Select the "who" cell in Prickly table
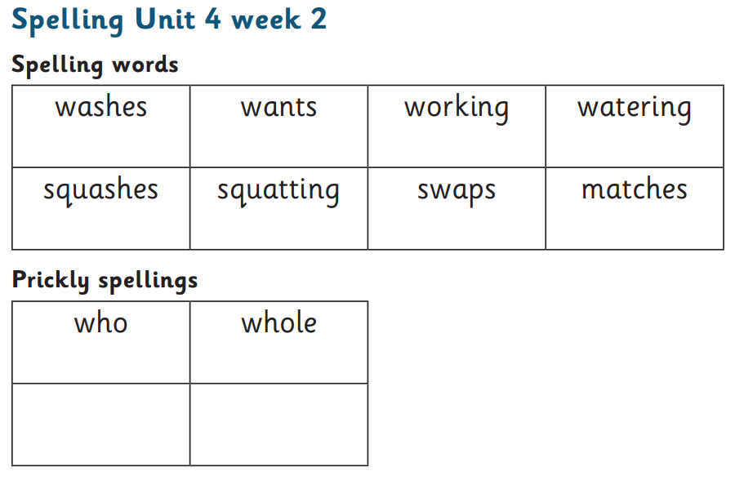 [x=101, y=341]
